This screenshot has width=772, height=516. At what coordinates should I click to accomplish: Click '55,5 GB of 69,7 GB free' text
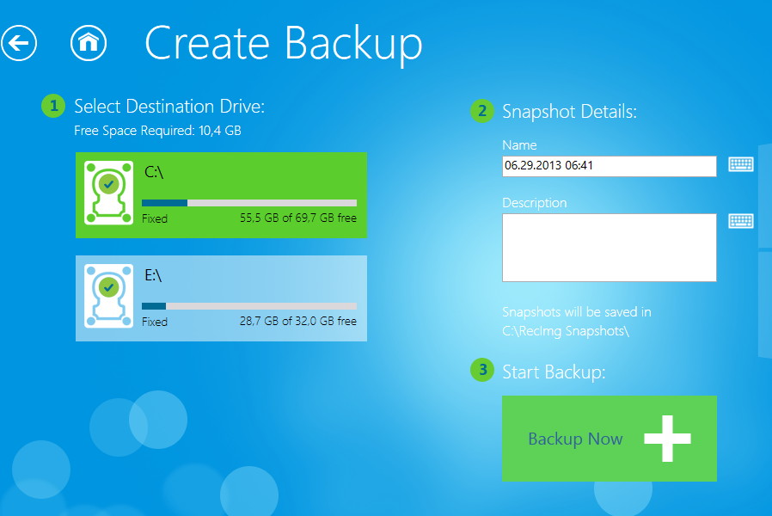pyautogui.click(x=297, y=218)
